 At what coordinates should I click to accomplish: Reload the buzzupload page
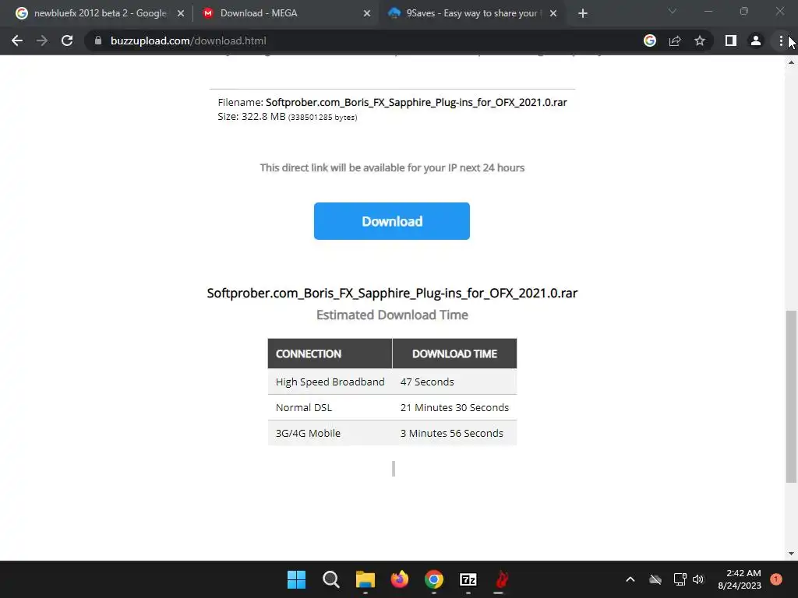(x=67, y=40)
